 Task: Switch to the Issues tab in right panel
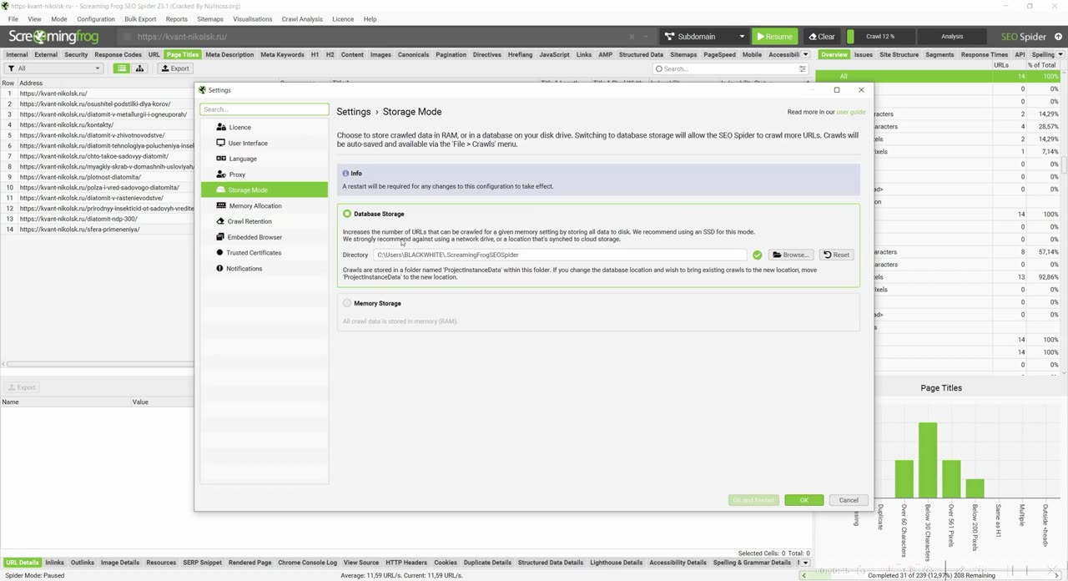tap(864, 54)
